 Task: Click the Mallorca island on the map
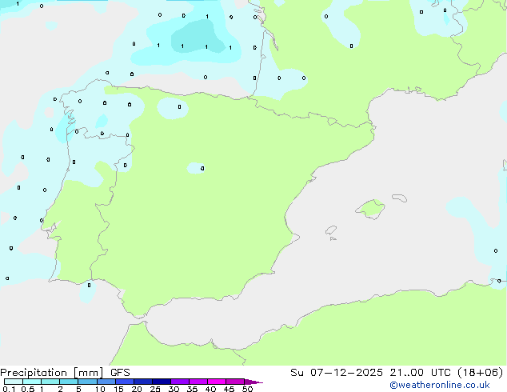(370, 209)
